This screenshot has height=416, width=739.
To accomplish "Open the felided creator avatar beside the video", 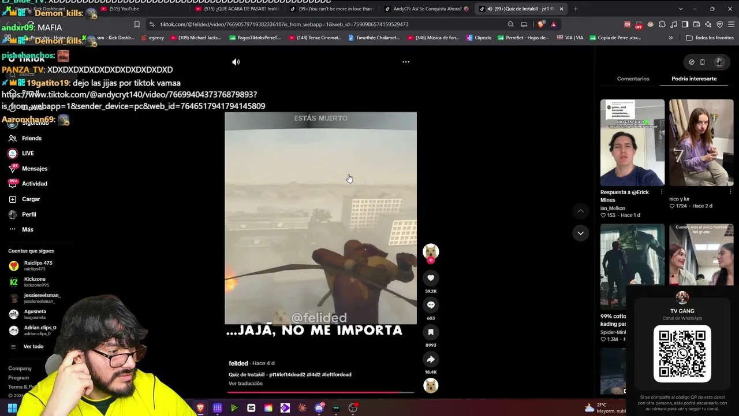I will pos(431,251).
